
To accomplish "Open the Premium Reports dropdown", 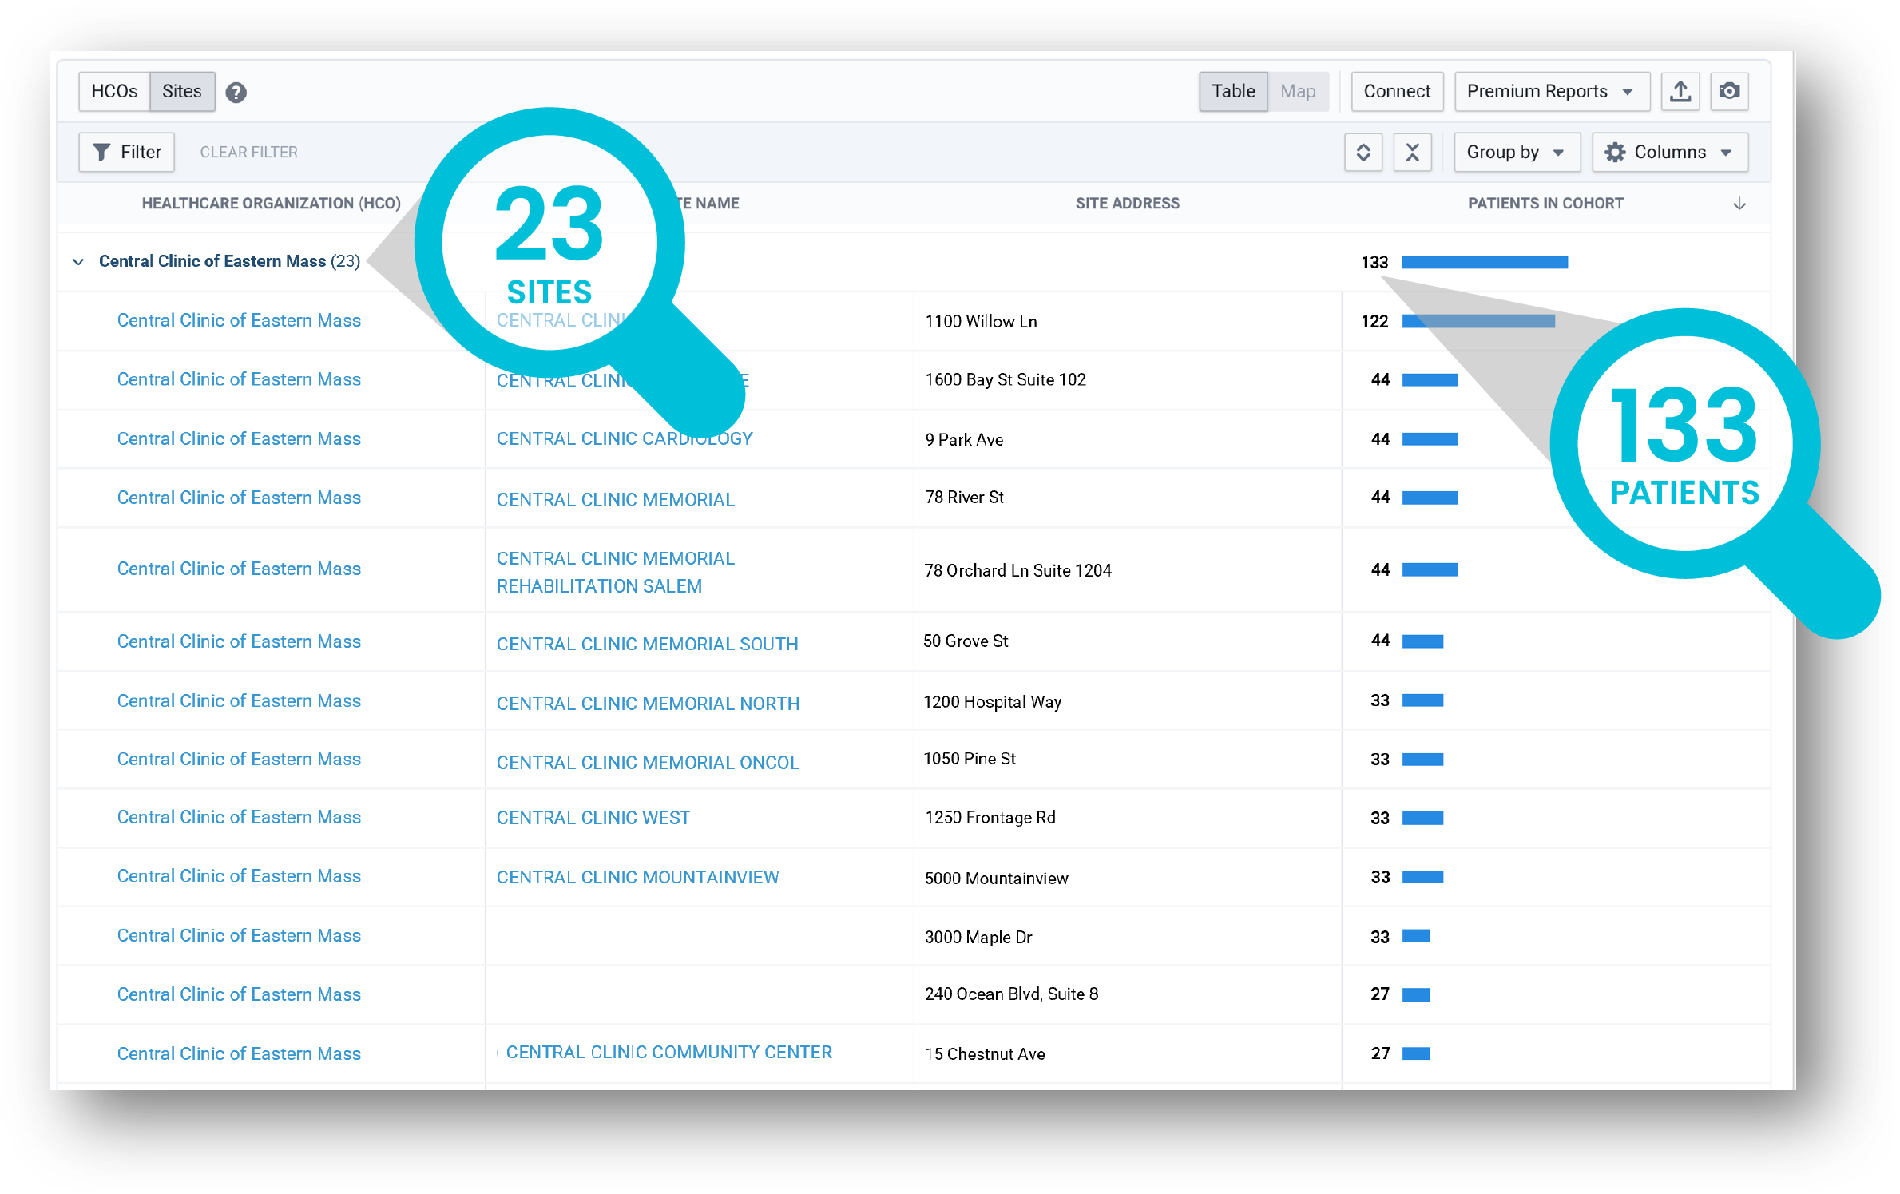I will [x=1550, y=92].
